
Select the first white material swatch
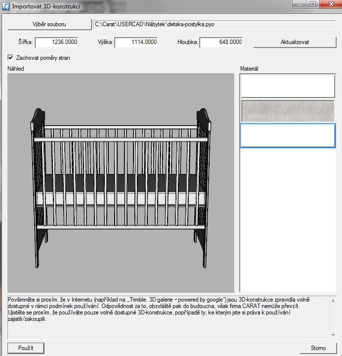(288, 86)
